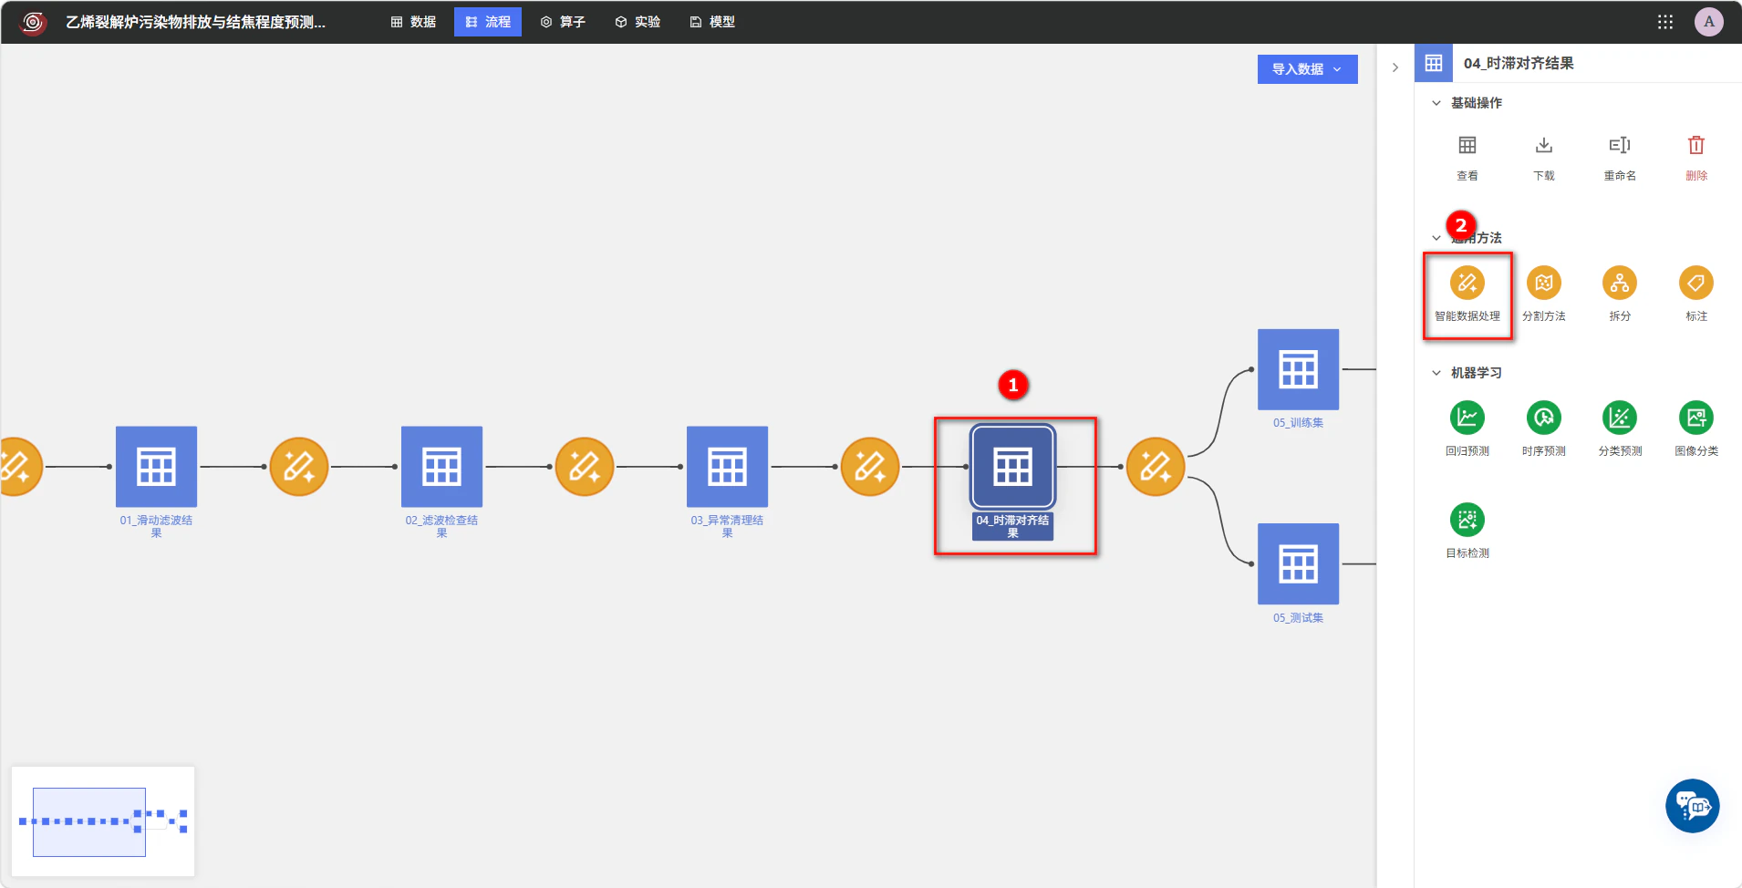Click the flow minimap overview
This screenshot has height=888, width=1742.
tap(103, 821)
